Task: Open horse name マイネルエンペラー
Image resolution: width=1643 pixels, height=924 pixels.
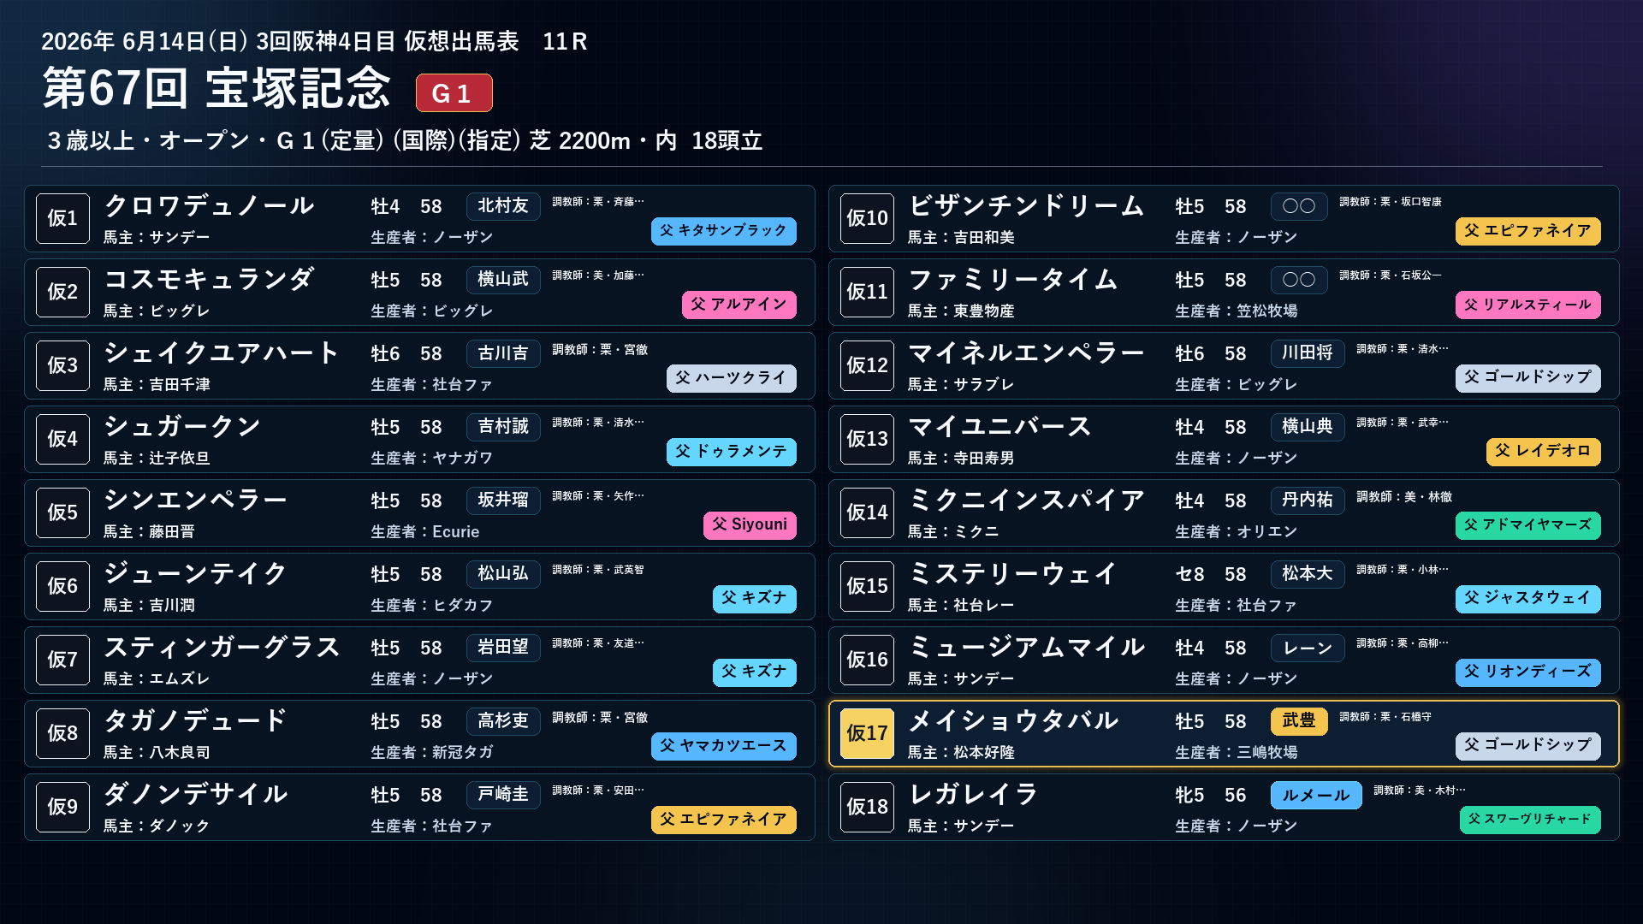Action: click(1026, 352)
